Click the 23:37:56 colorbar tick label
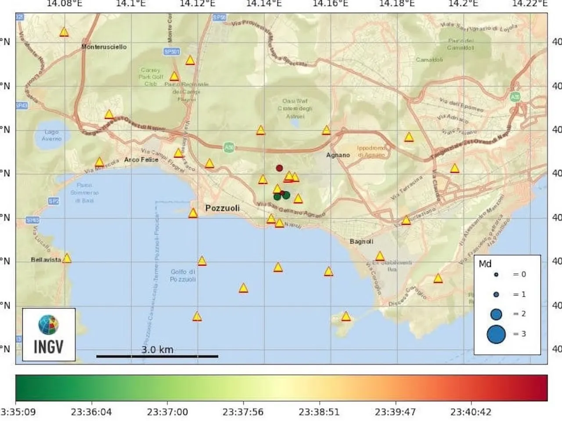This screenshot has height=421, width=562. point(243,412)
